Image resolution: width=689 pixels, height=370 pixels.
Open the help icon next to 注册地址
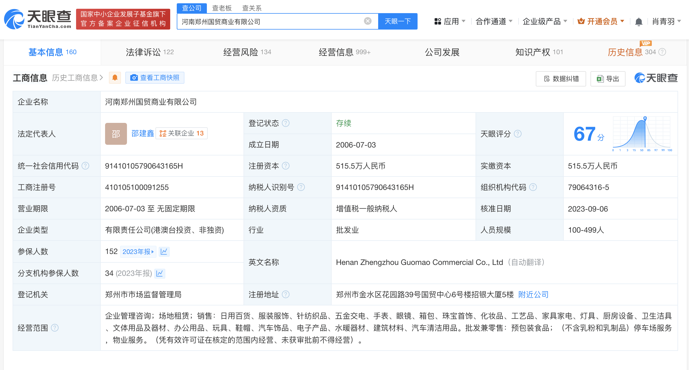point(285,294)
